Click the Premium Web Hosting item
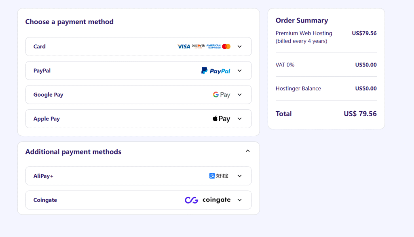 [x=304, y=33]
